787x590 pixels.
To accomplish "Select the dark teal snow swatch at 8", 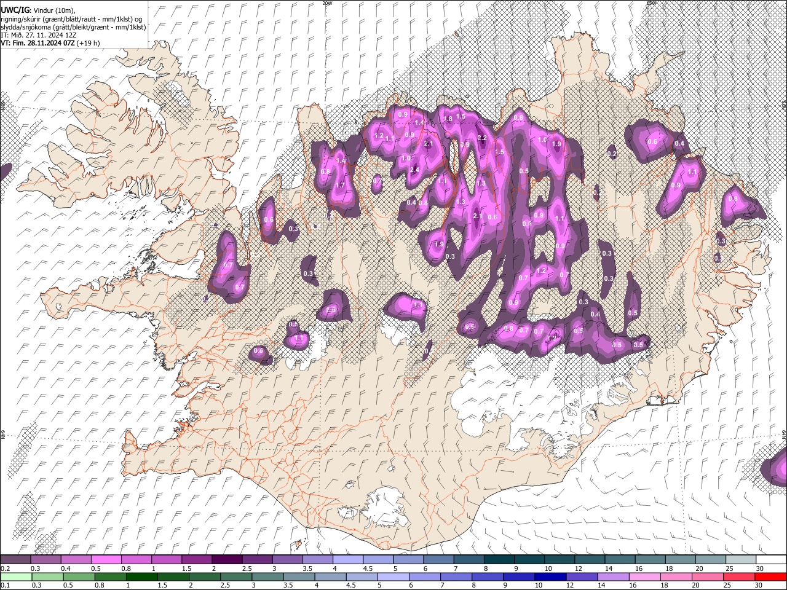I will tap(499, 560).
